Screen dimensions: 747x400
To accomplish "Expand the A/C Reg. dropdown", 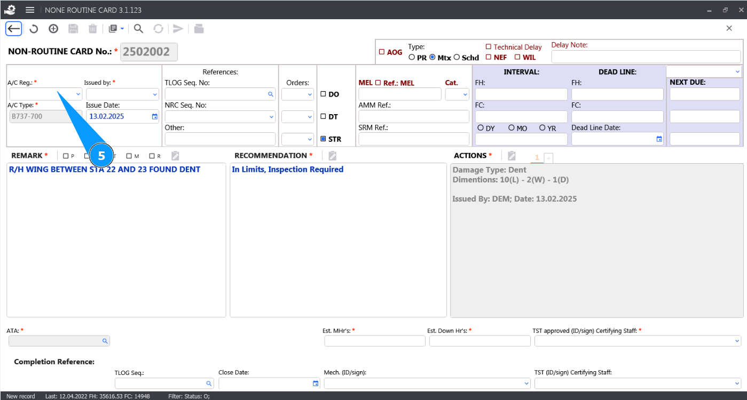I will (78, 94).
